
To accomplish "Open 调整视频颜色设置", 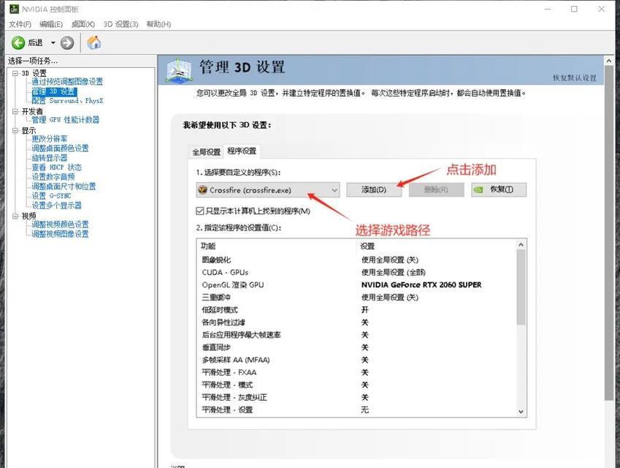I will click(x=60, y=224).
